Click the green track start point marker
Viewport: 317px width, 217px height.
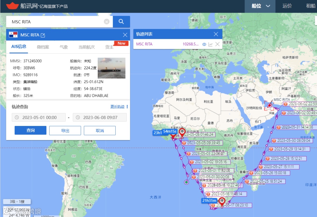(x=186, y=182)
